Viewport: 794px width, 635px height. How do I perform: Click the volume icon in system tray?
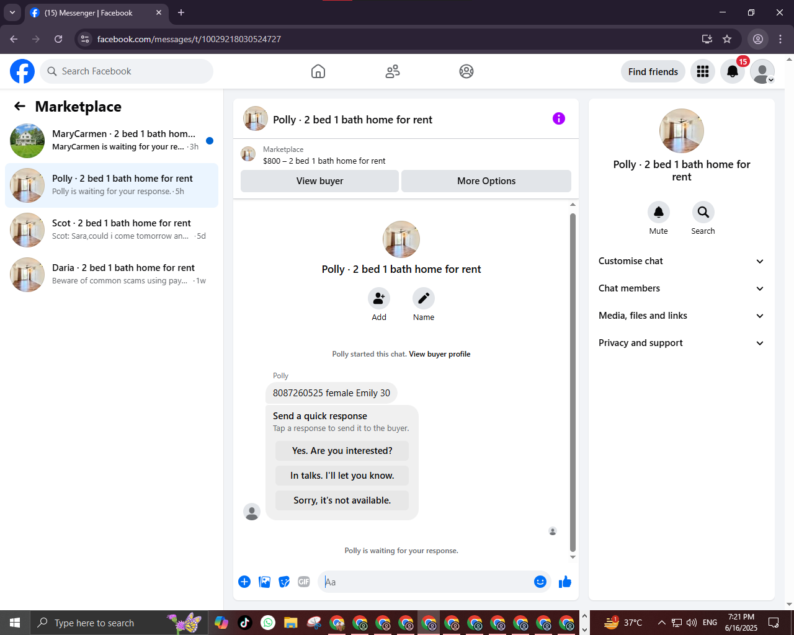click(692, 623)
